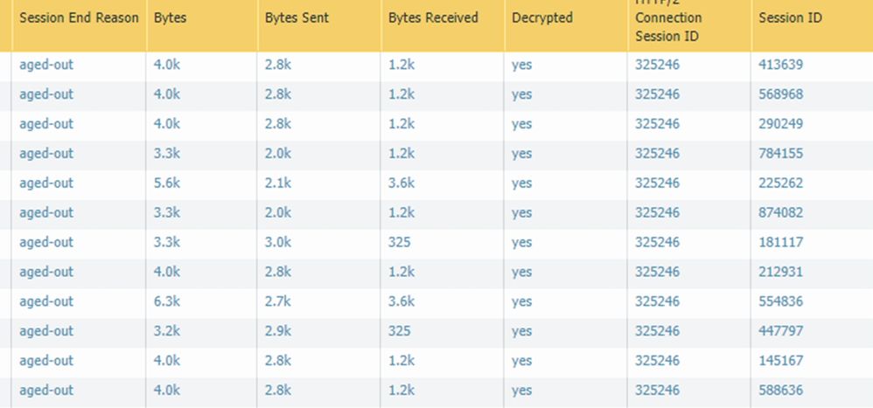Click session ID 181117

[x=780, y=243]
